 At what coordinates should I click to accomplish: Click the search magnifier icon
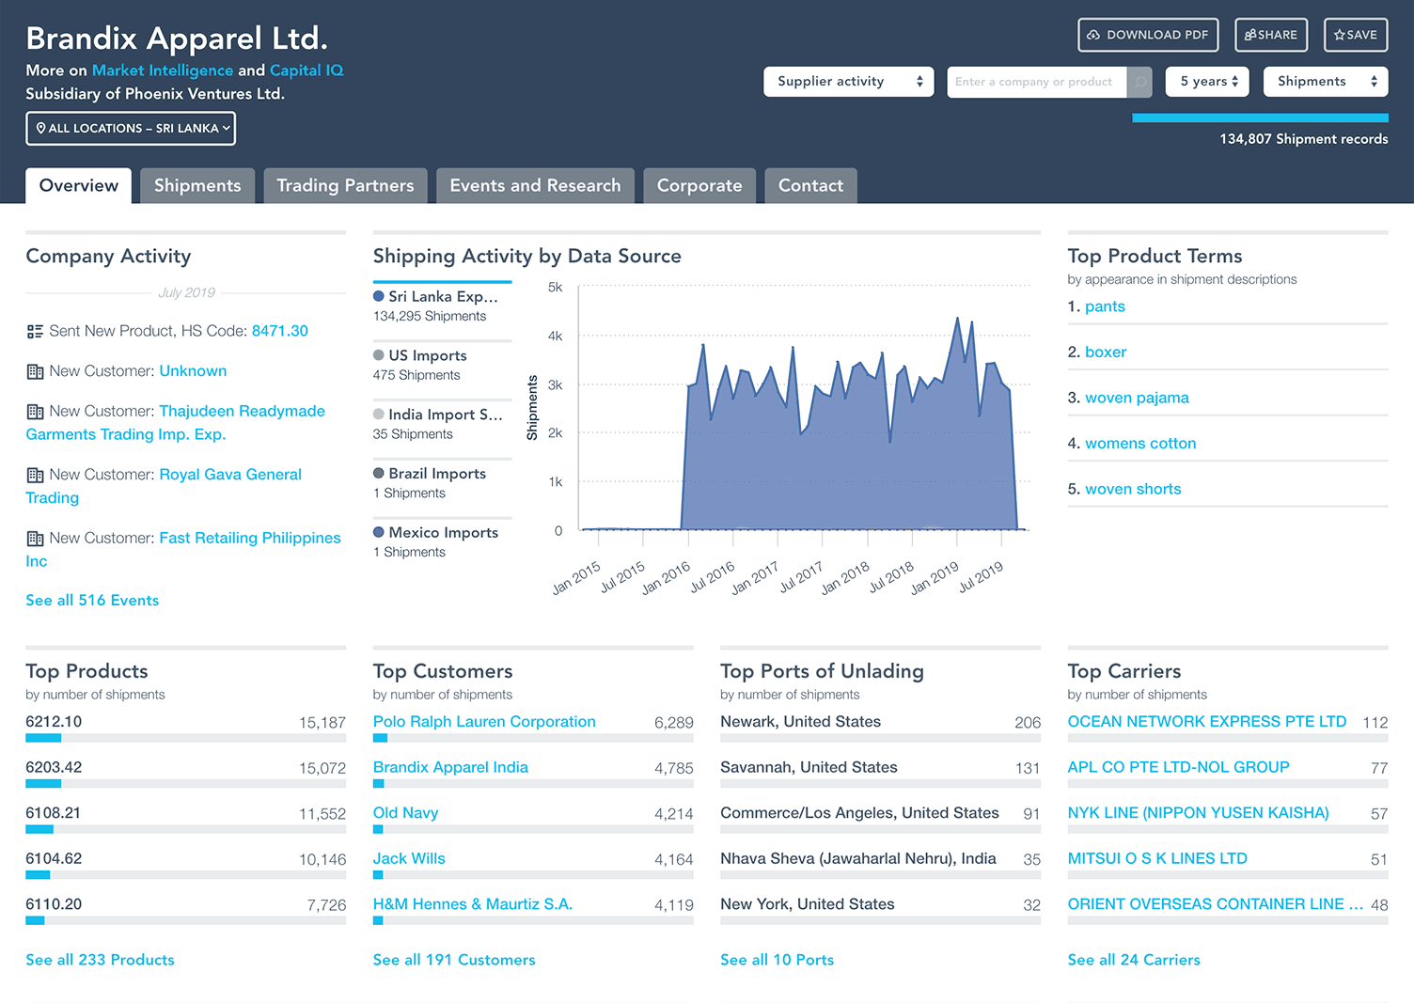[1140, 82]
